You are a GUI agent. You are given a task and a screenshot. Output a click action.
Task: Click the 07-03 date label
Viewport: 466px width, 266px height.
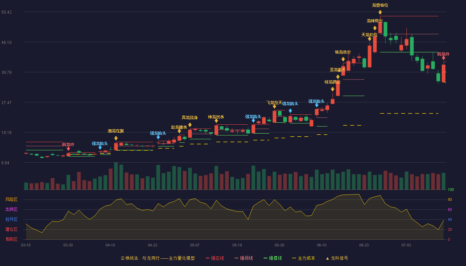point(406,245)
